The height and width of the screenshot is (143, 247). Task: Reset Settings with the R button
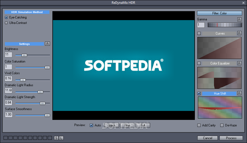coord(47,44)
